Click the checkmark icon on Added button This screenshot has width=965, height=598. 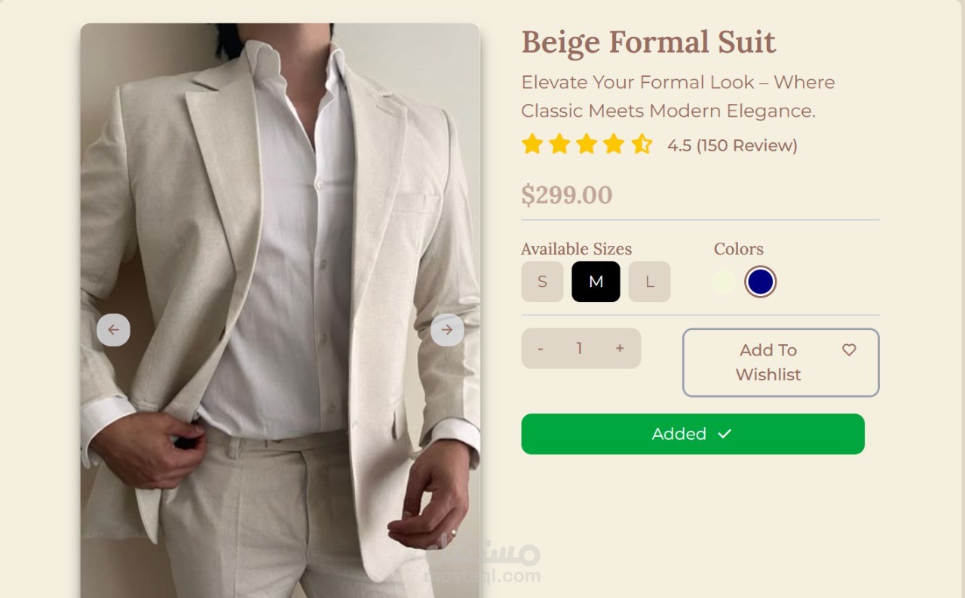(725, 434)
